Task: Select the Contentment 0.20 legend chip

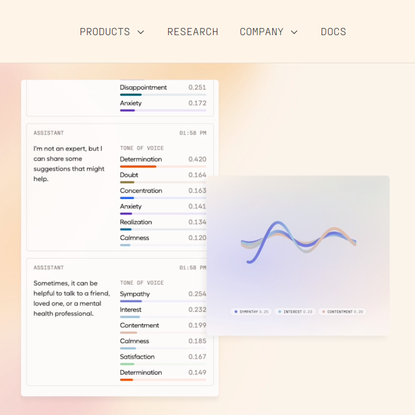Action: coord(343,312)
